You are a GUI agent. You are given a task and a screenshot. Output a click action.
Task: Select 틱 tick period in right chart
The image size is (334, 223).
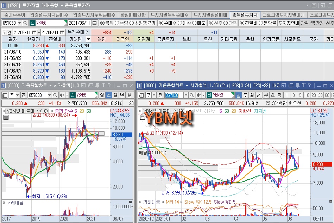point(279,95)
